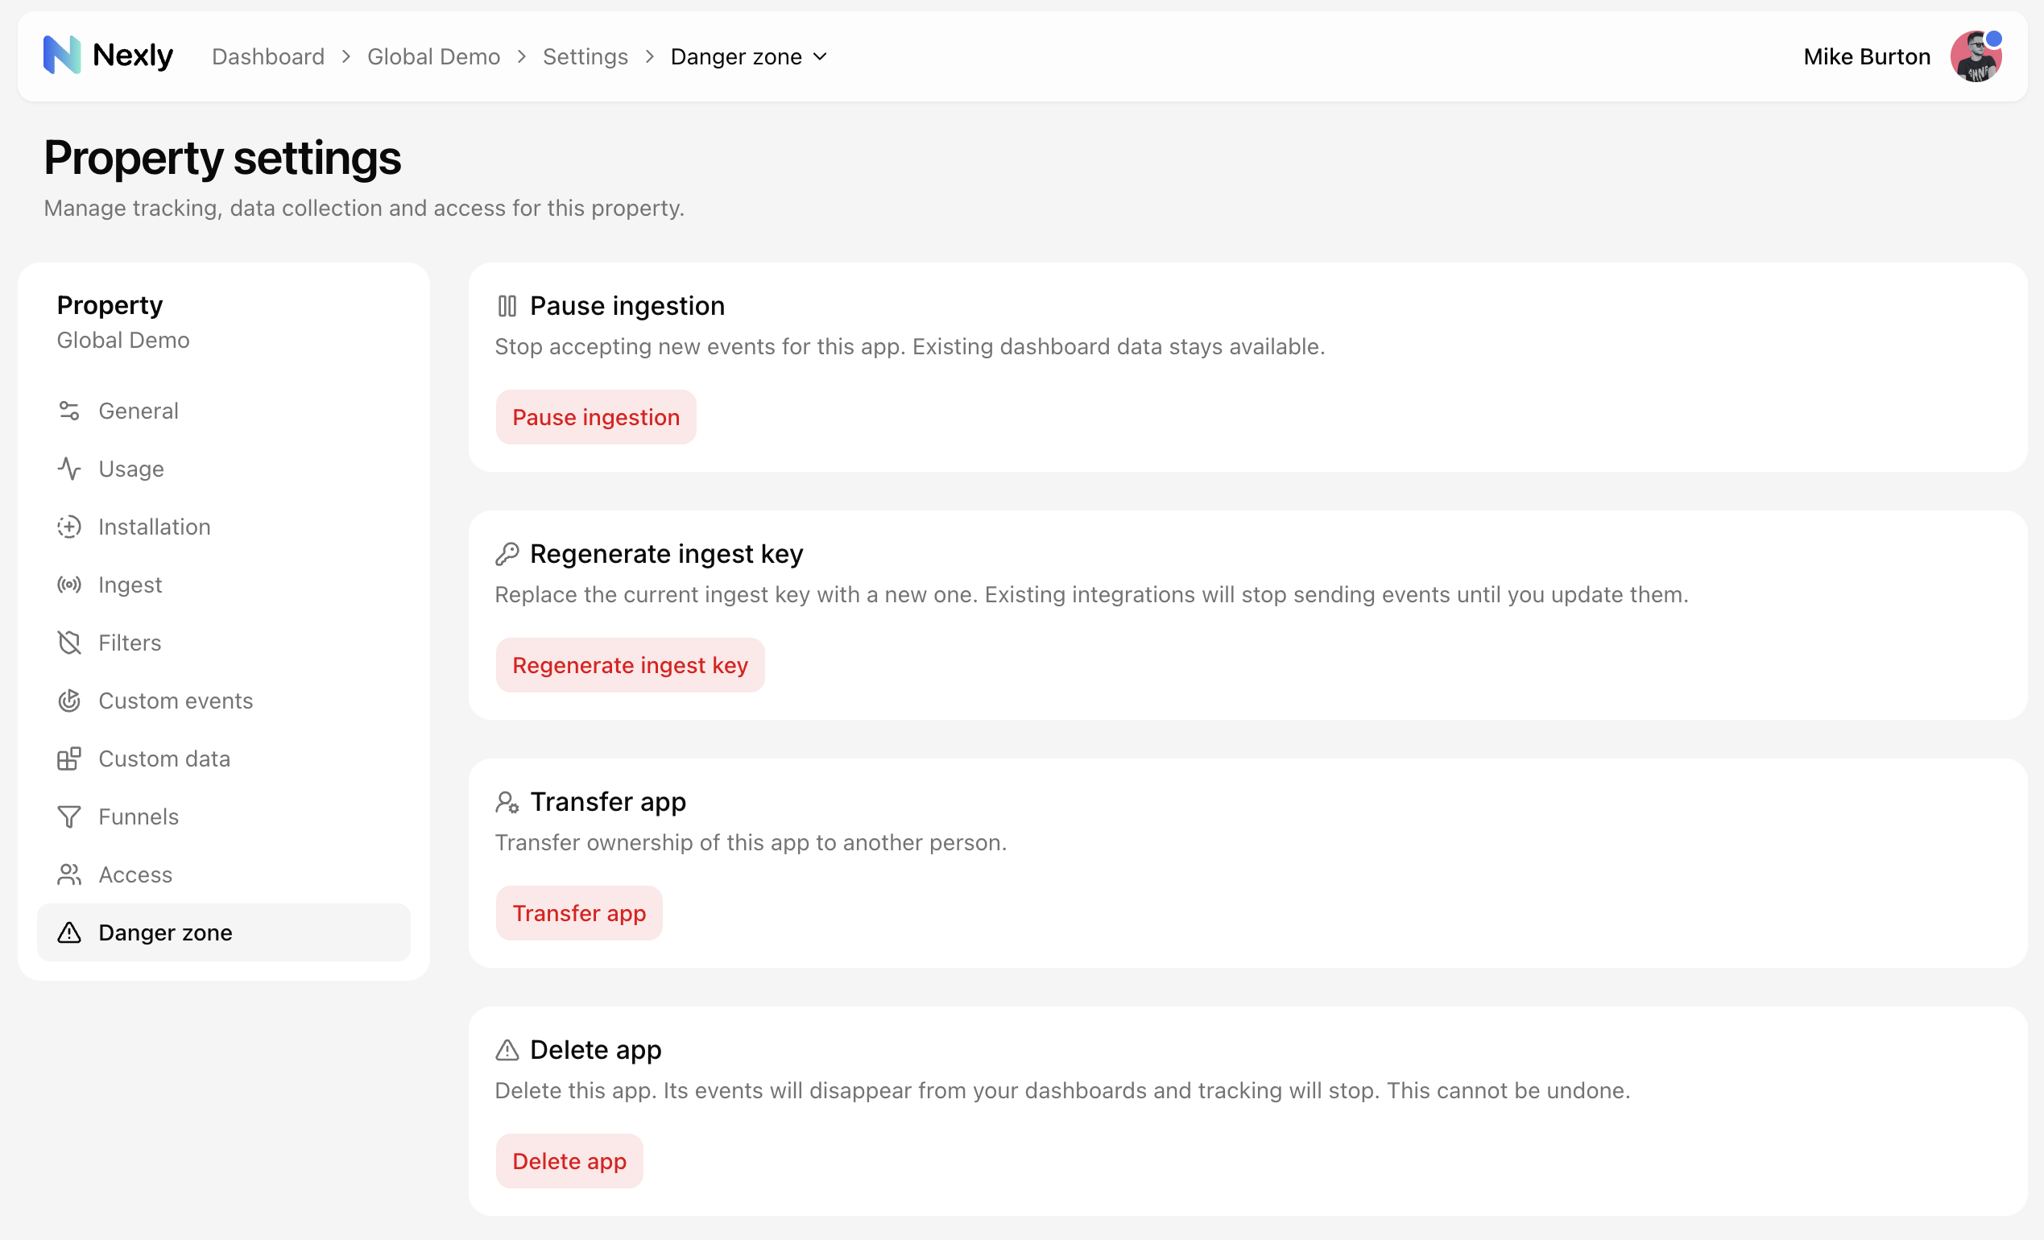This screenshot has width=2044, height=1240.
Task: Open the Filters section
Action: click(224, 643)
